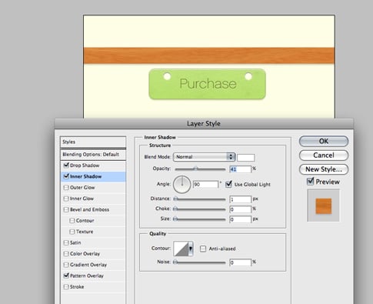Viewport: 373px width, 304px height.
Task: Click the Distance value field
Action: (241, 199)
